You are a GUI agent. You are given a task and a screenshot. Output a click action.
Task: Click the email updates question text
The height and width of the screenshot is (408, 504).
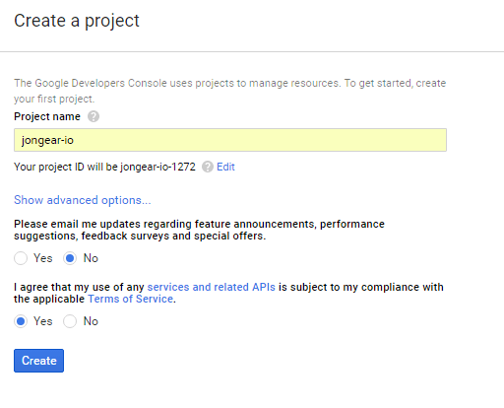199,230
